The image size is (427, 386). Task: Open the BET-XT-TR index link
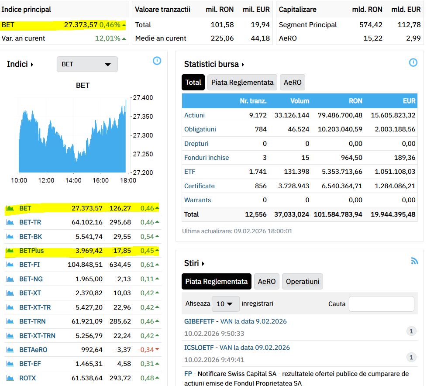35,307
